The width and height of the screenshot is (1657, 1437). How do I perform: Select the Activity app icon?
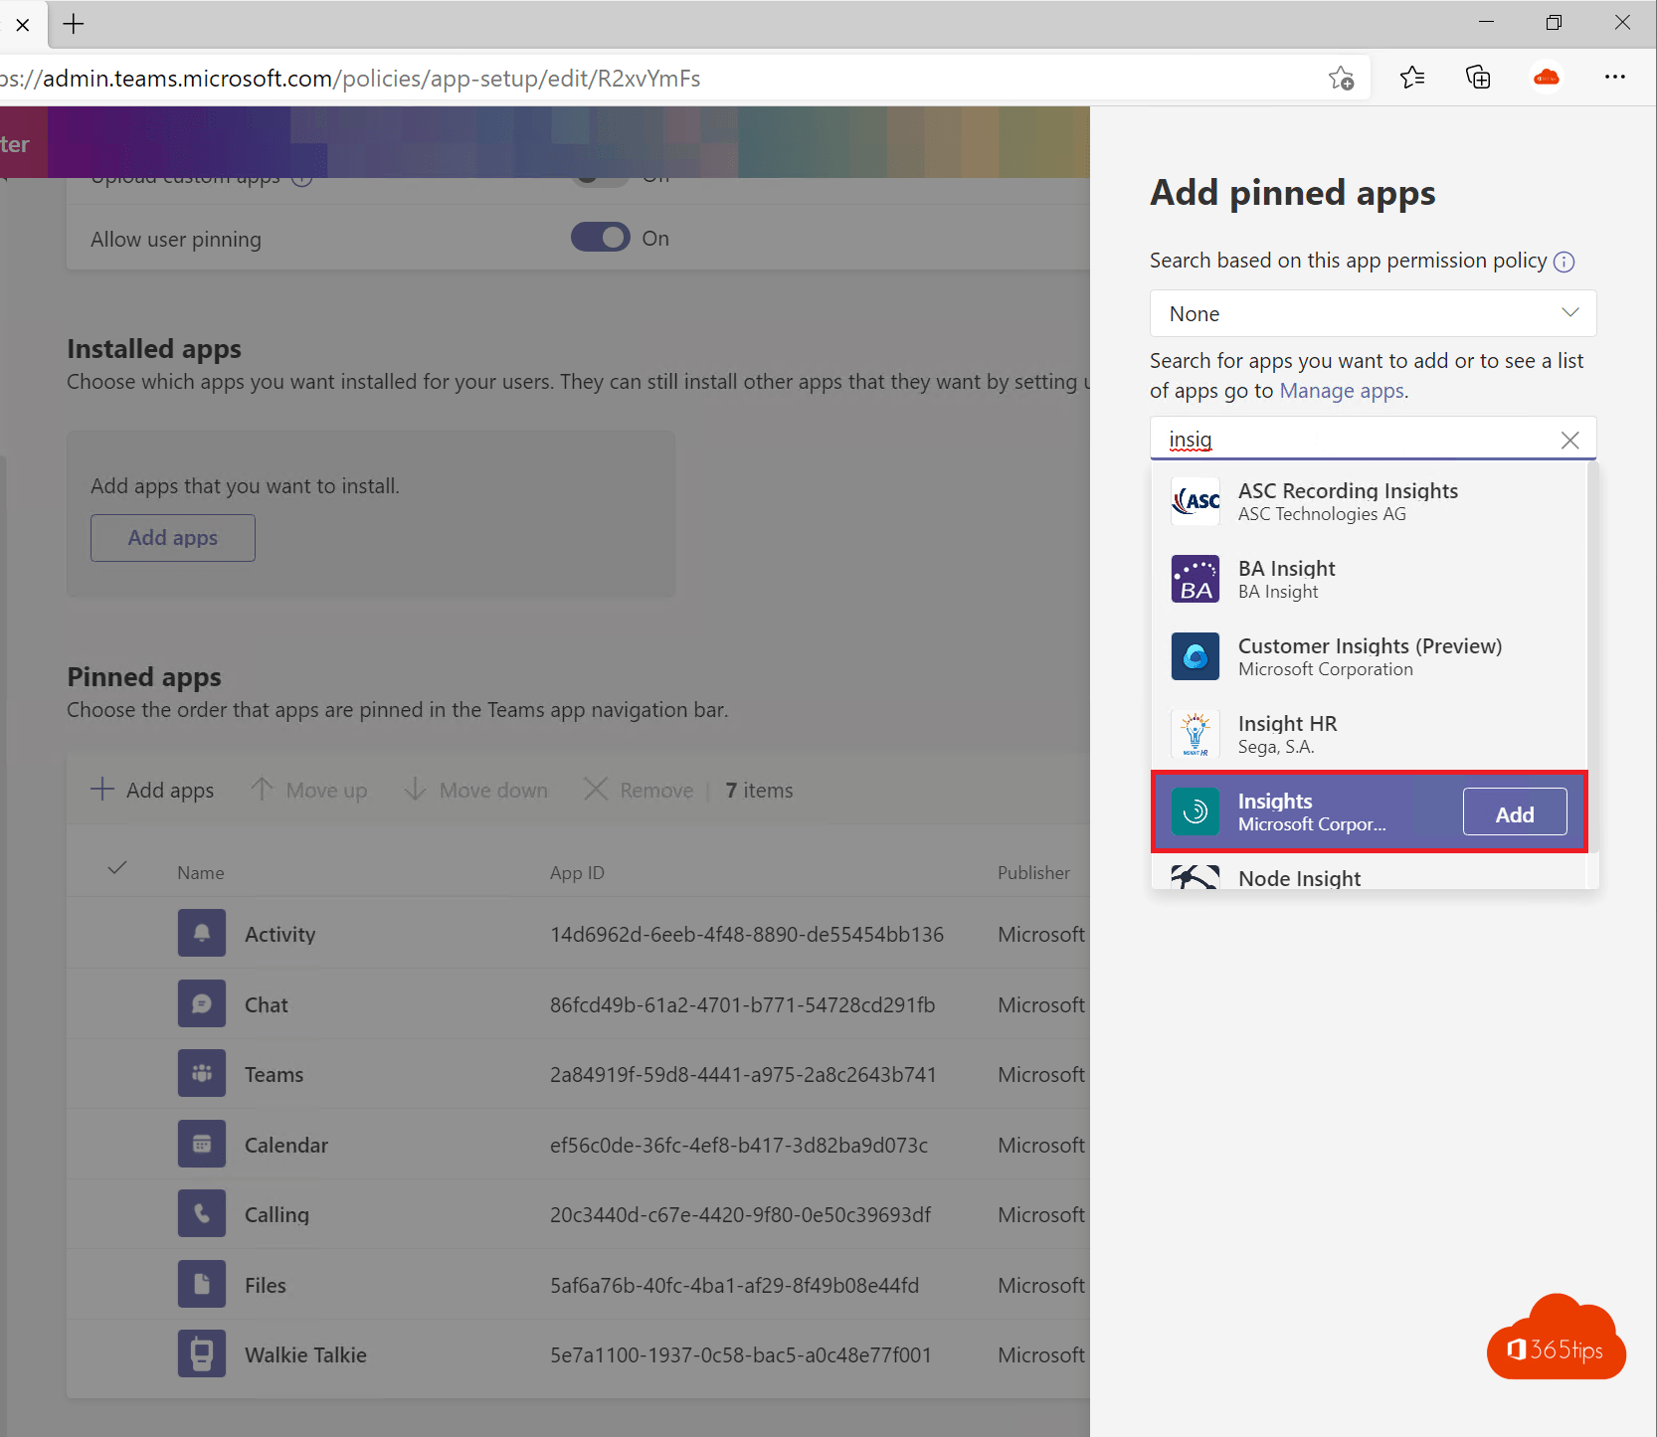201,933
